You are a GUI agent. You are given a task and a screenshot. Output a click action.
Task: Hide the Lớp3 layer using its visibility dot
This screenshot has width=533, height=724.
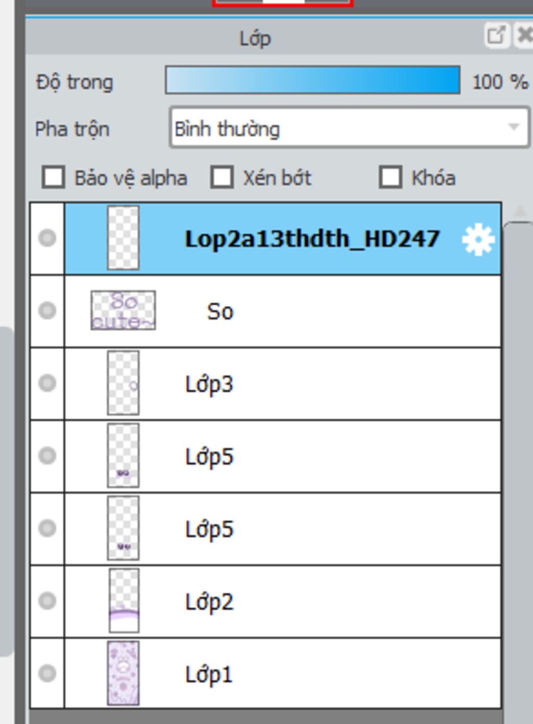[47, 383]
